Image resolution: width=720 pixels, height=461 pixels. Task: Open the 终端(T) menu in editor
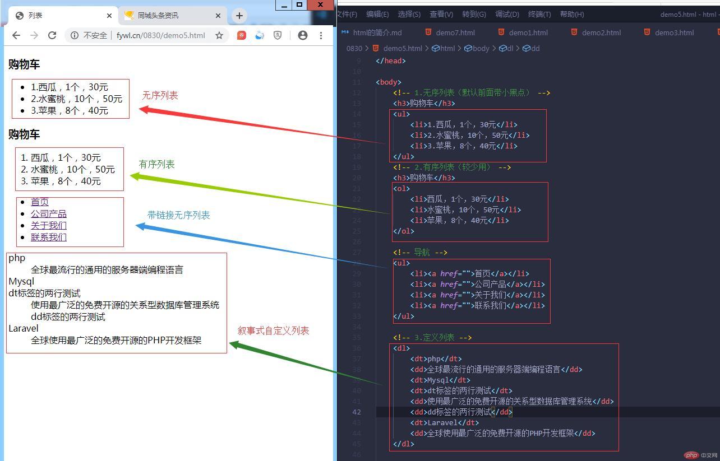pos(539,14)
